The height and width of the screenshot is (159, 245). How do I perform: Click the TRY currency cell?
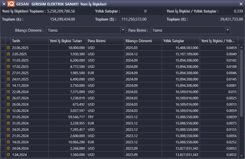click(105, 117)
